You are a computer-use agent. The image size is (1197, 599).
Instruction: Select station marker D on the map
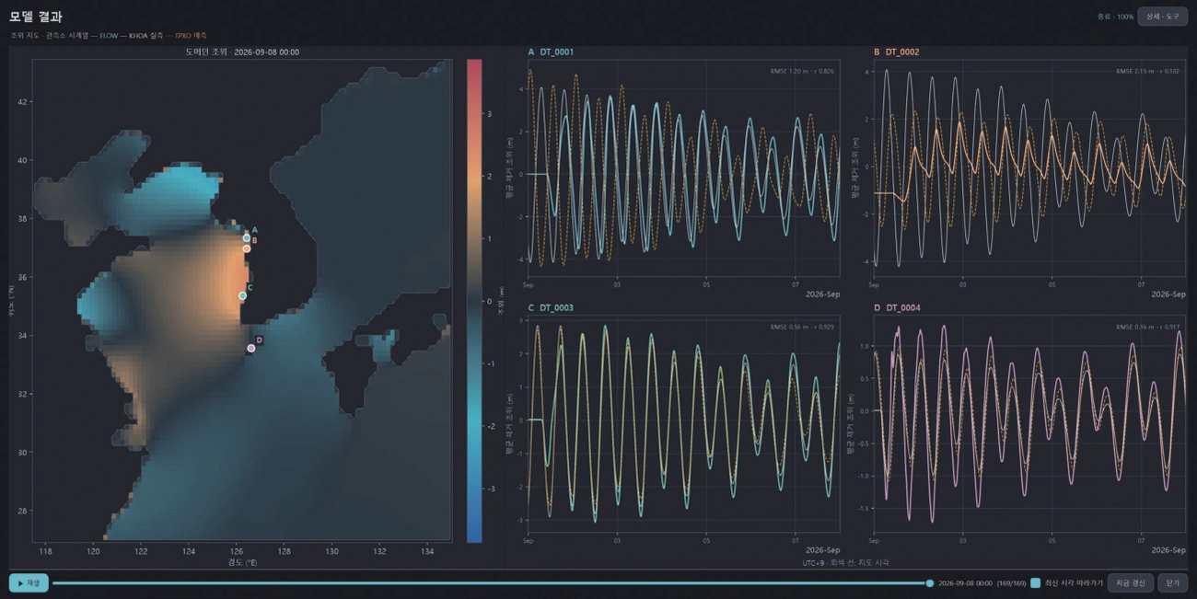250,348
